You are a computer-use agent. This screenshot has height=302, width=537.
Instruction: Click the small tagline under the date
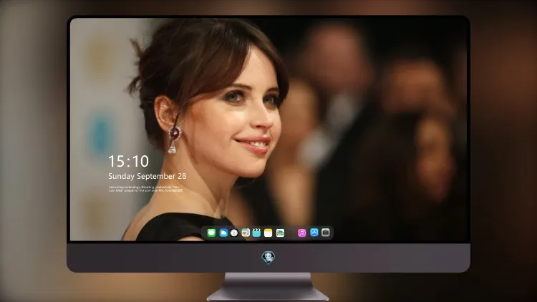point(145,189)
